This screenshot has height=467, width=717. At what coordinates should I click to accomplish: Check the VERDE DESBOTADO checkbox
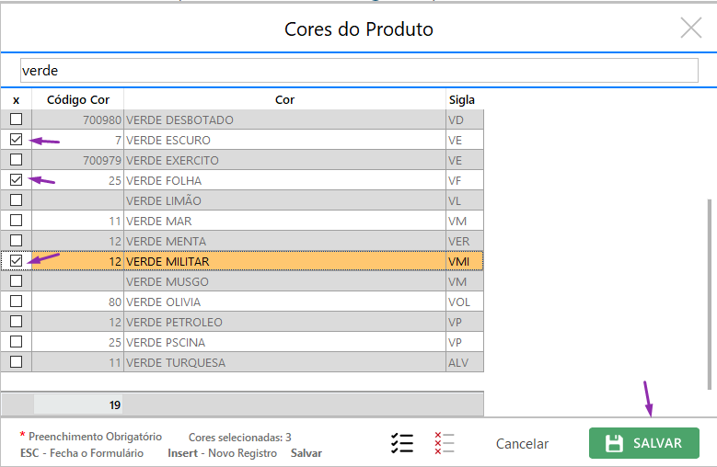coord(16,120)
